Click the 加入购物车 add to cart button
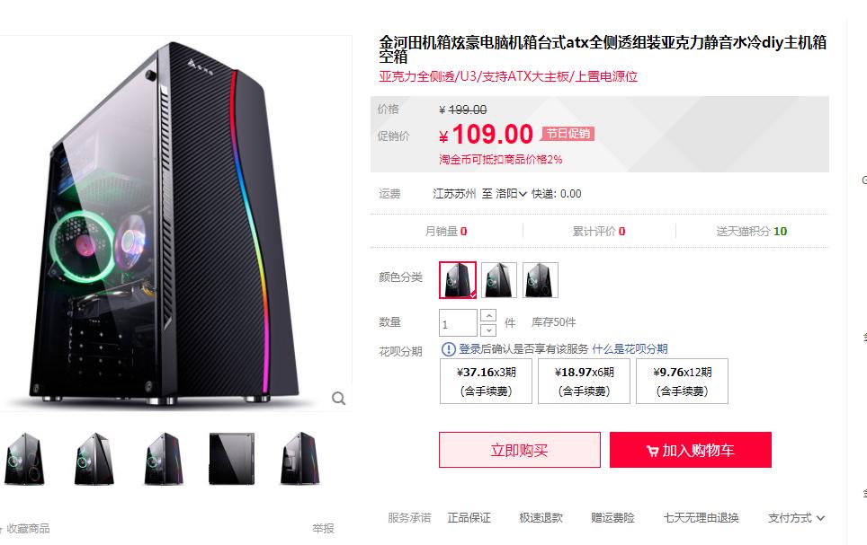Viewport: 867px width, 545px height. [689, 450]
